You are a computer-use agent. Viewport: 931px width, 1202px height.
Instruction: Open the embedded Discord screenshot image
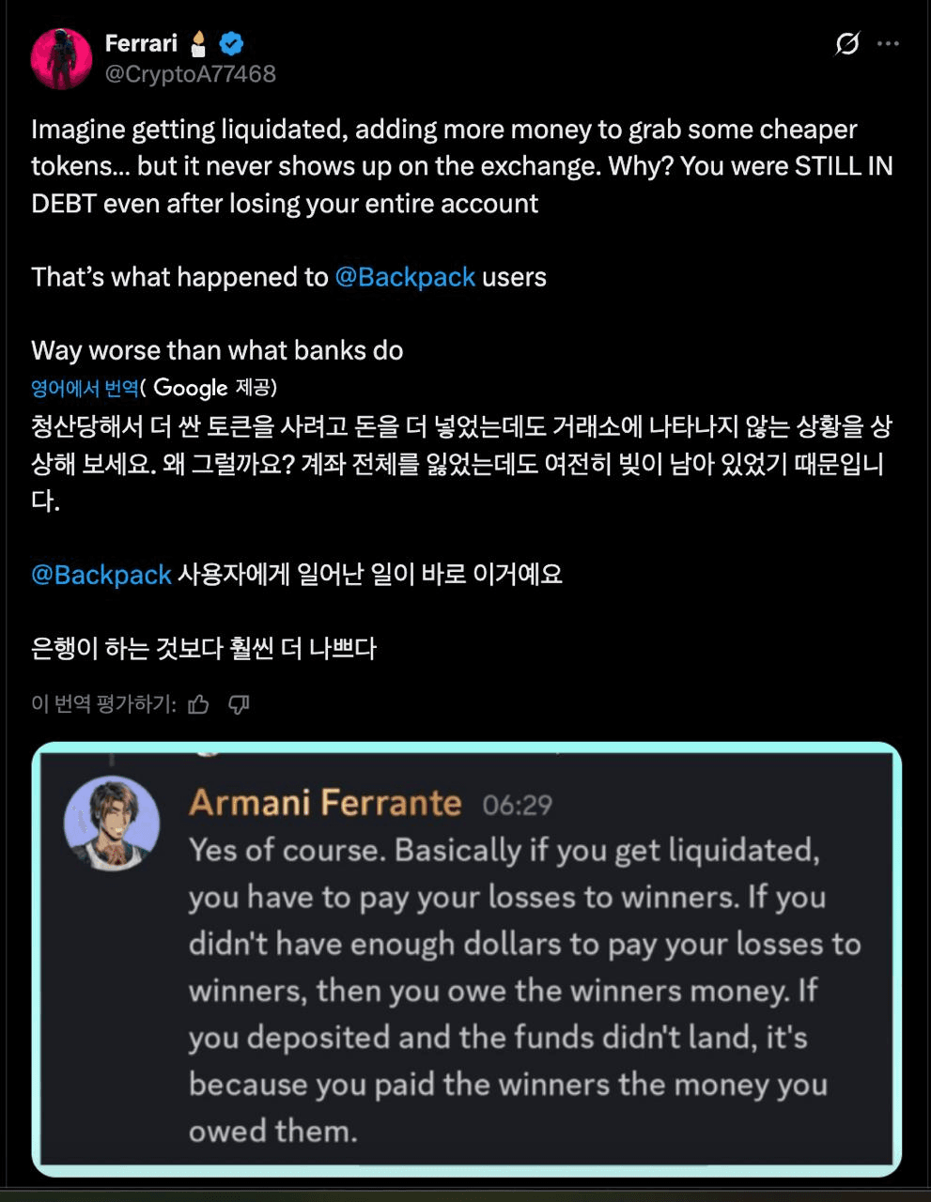click(467, 958)
